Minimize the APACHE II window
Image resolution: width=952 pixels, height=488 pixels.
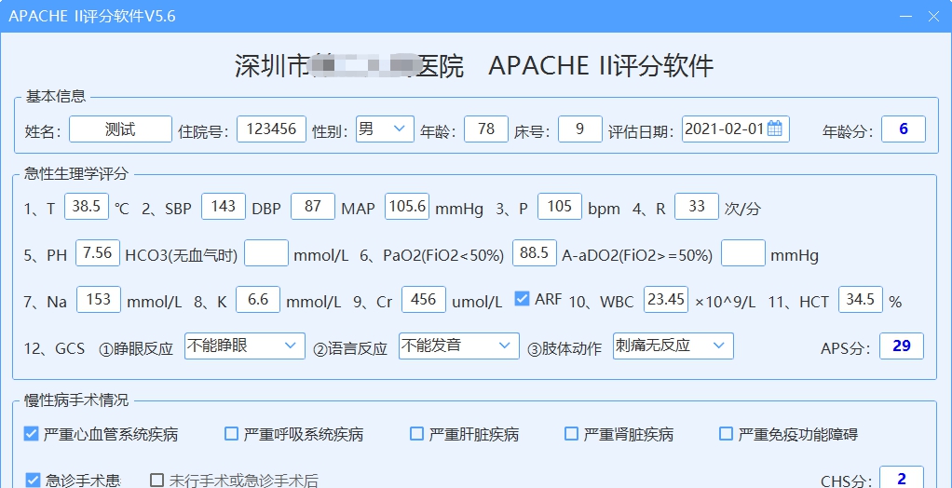(904, 17)
